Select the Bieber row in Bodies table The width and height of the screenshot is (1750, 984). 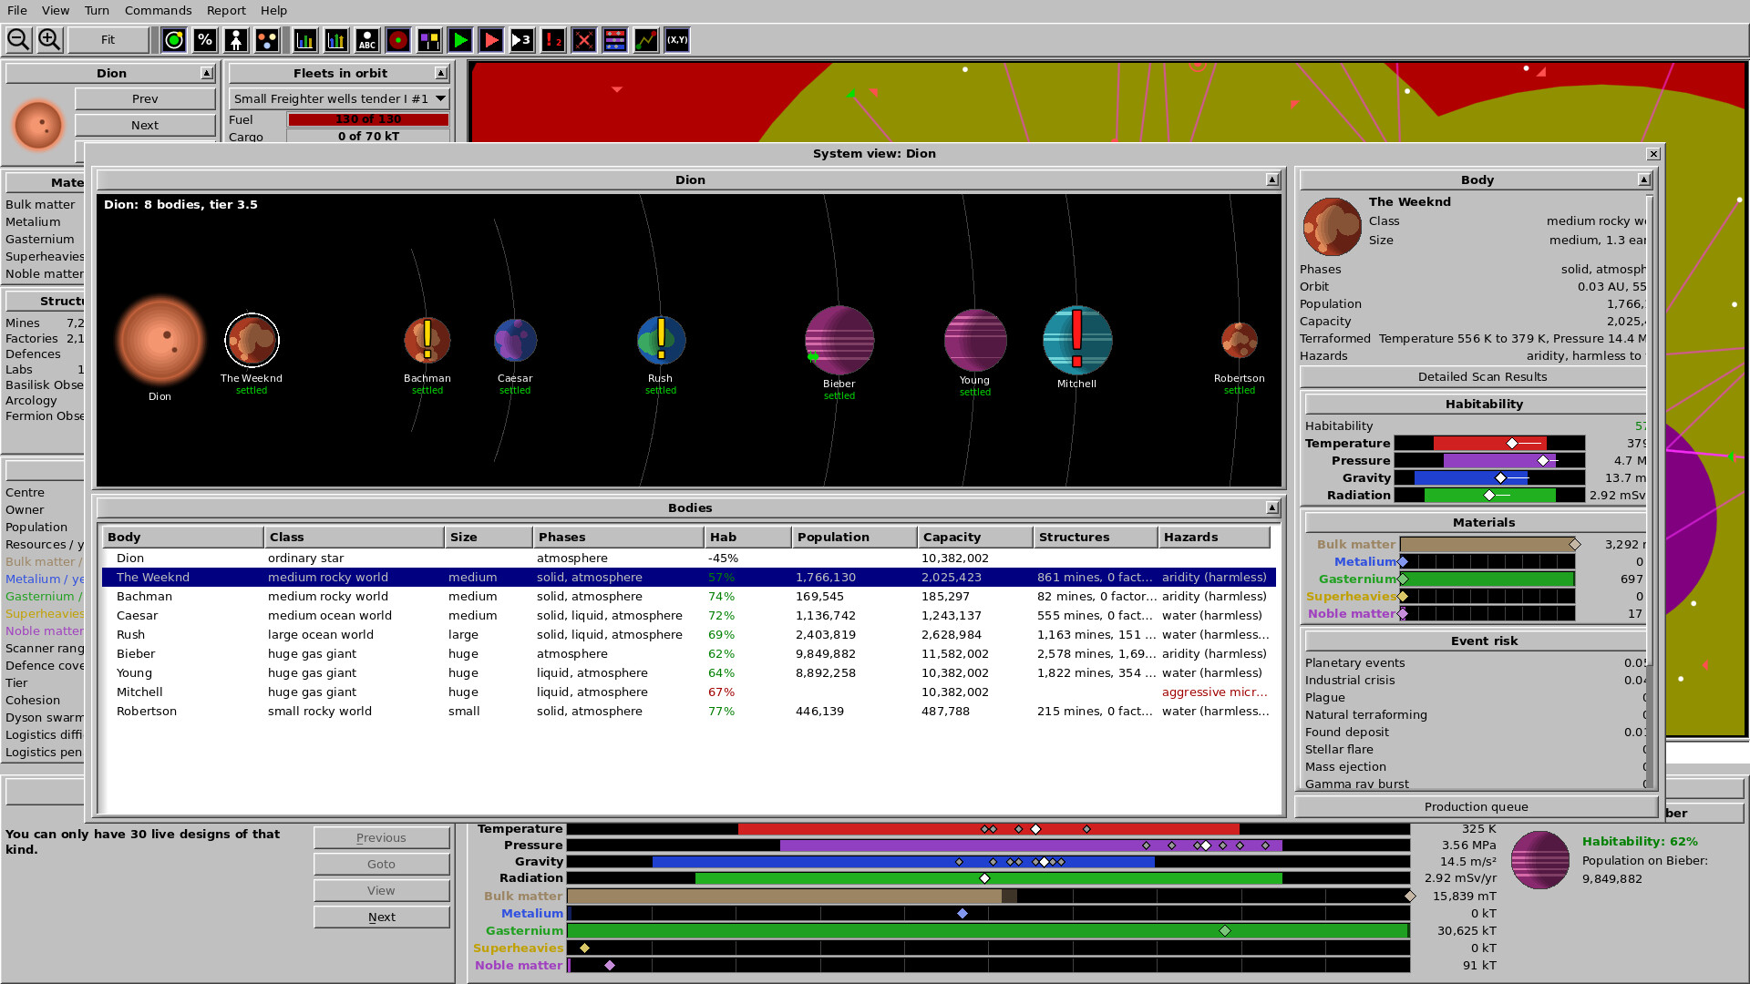688,654
